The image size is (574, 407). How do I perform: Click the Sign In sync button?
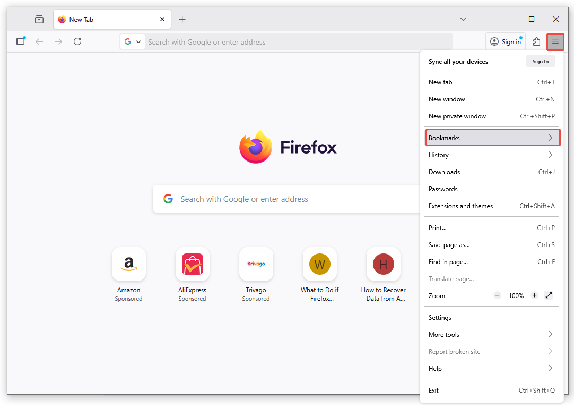540,61
